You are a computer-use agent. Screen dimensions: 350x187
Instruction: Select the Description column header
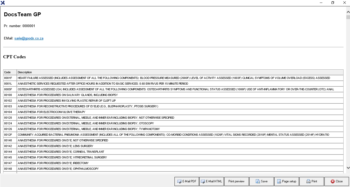point(180,72)
